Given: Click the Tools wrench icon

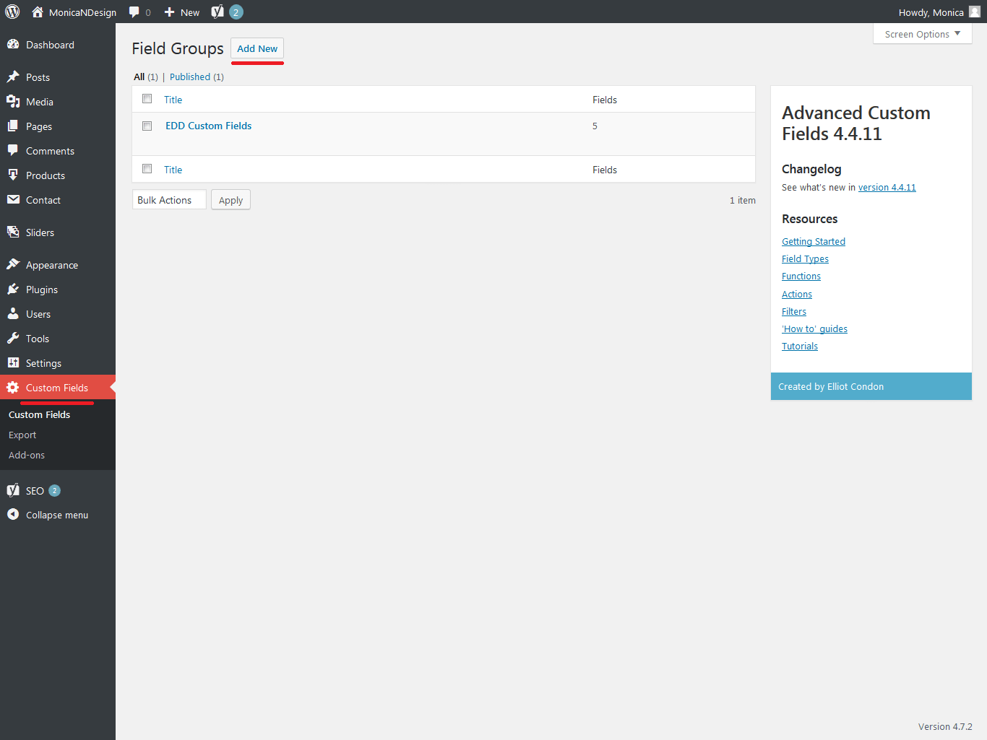Looking at the screenshot, I should (13, 338).
